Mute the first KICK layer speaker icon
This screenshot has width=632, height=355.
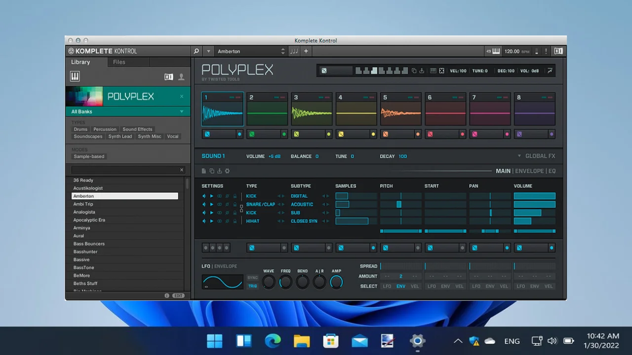click(x=204, y=196)
